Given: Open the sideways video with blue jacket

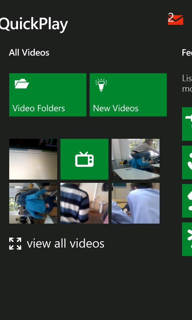Looking at the screenshot, I should [x=33, y=203].
